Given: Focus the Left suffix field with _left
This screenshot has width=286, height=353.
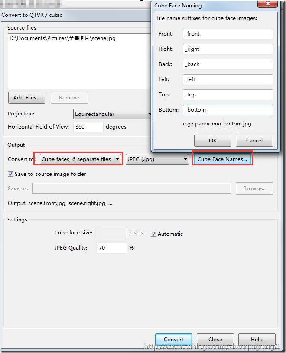Looking at the screenshot, I should click(x=227, y=79).
